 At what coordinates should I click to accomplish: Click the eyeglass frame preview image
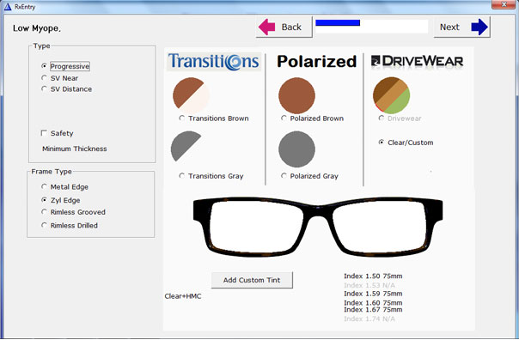tap(318, 227)
